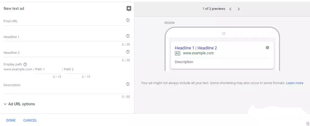Show the previous ad preview
This screenshot has width=310, height=126.
(x=230, y=9)
